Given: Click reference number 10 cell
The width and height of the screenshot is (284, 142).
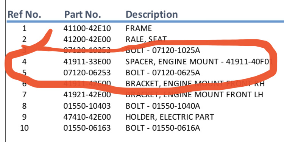Looking at the screenshot, I should coord(24,128).
